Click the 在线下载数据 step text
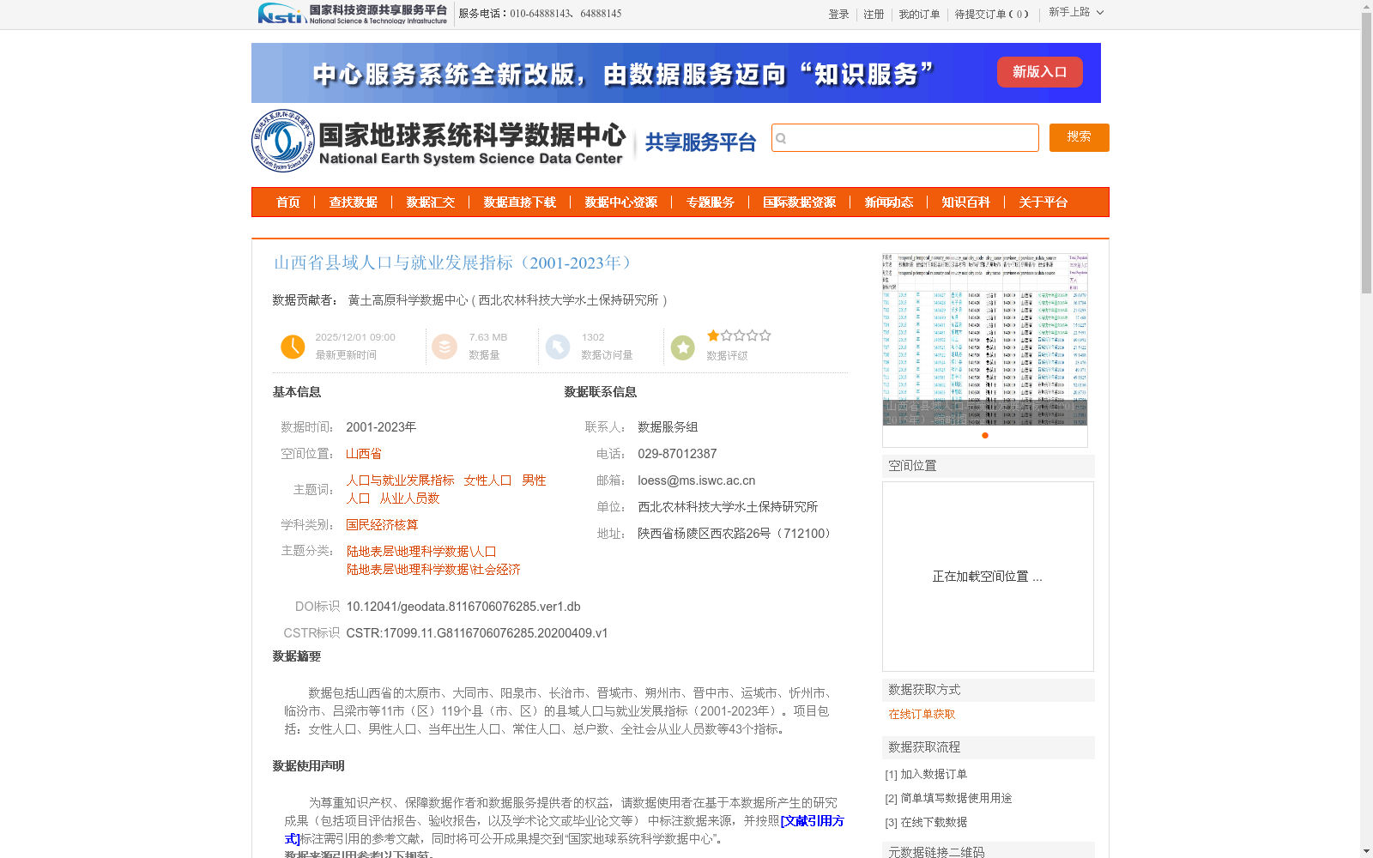 coord(934,822)
